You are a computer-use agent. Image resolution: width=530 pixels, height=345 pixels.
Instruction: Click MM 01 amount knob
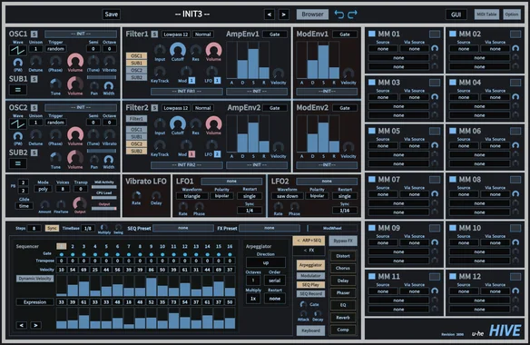pos(435,48)
